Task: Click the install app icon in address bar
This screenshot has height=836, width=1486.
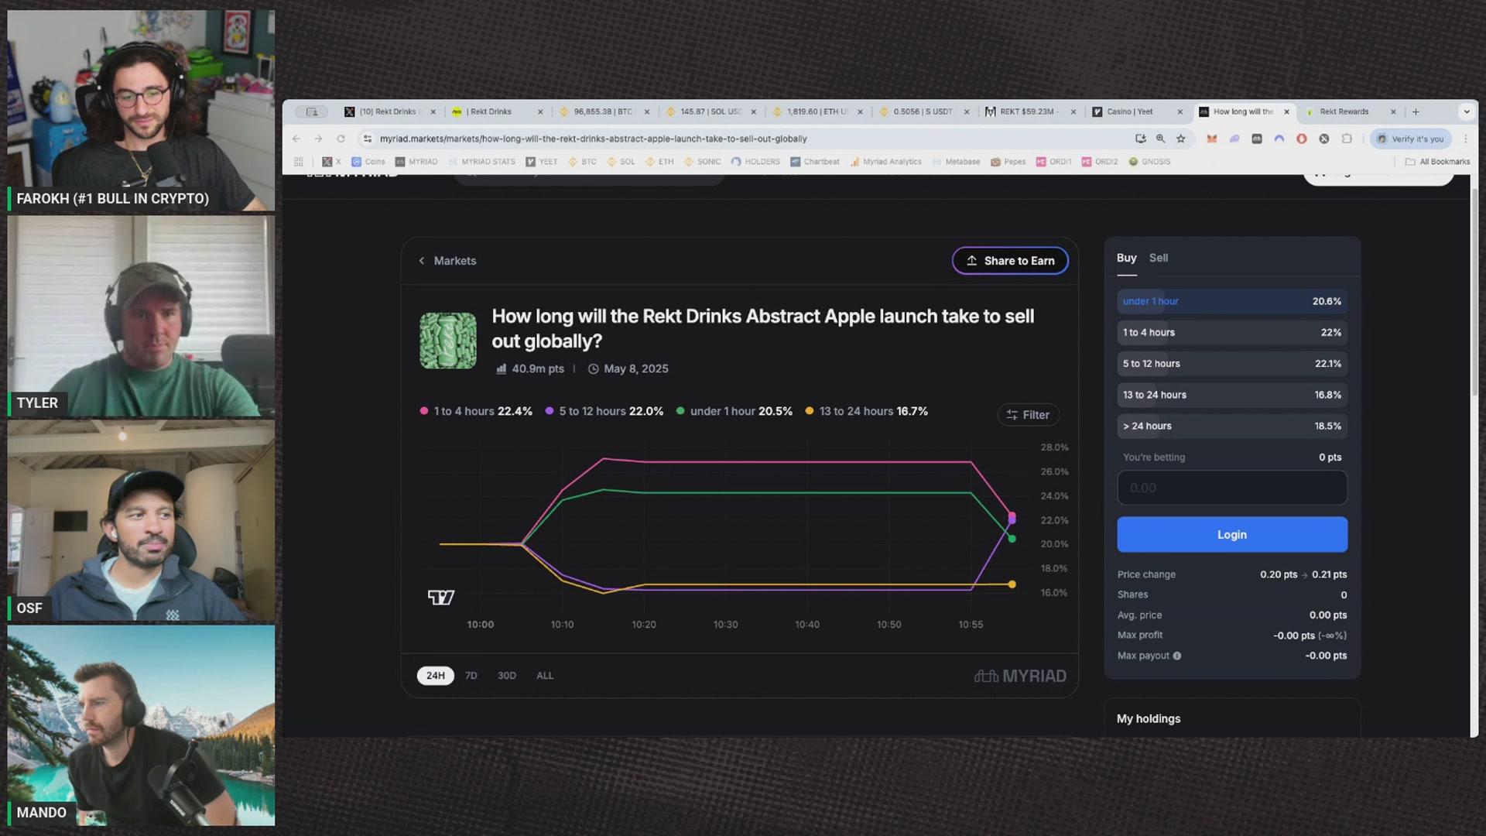Action: pos(1140,139)
